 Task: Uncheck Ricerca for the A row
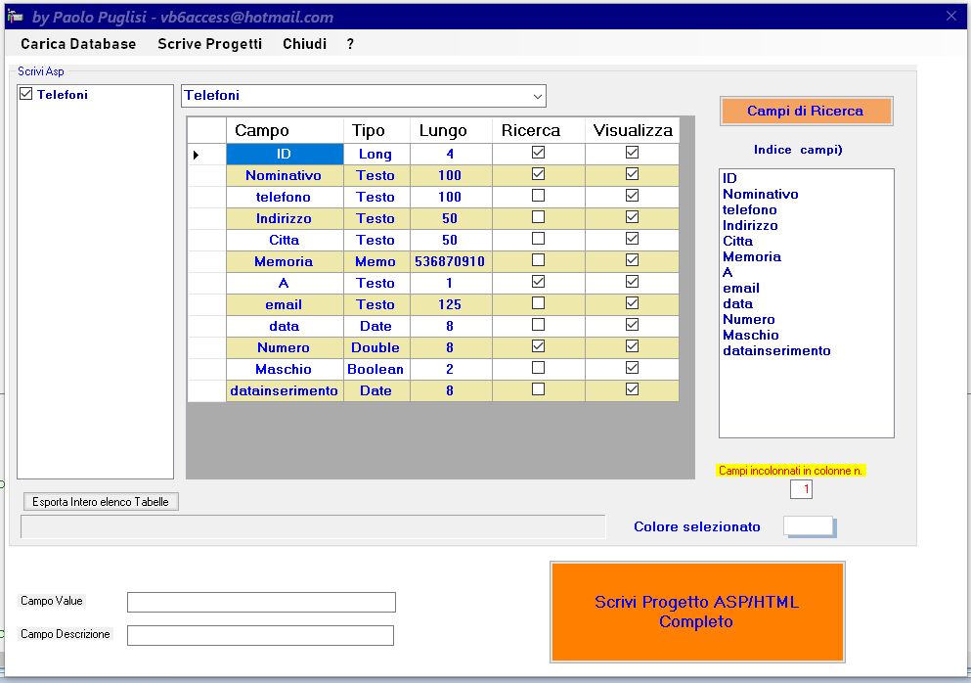click(538, 282)
